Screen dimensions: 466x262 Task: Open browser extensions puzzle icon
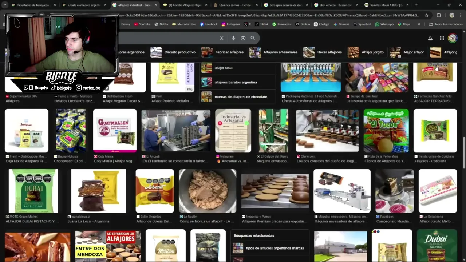(439, 15)
